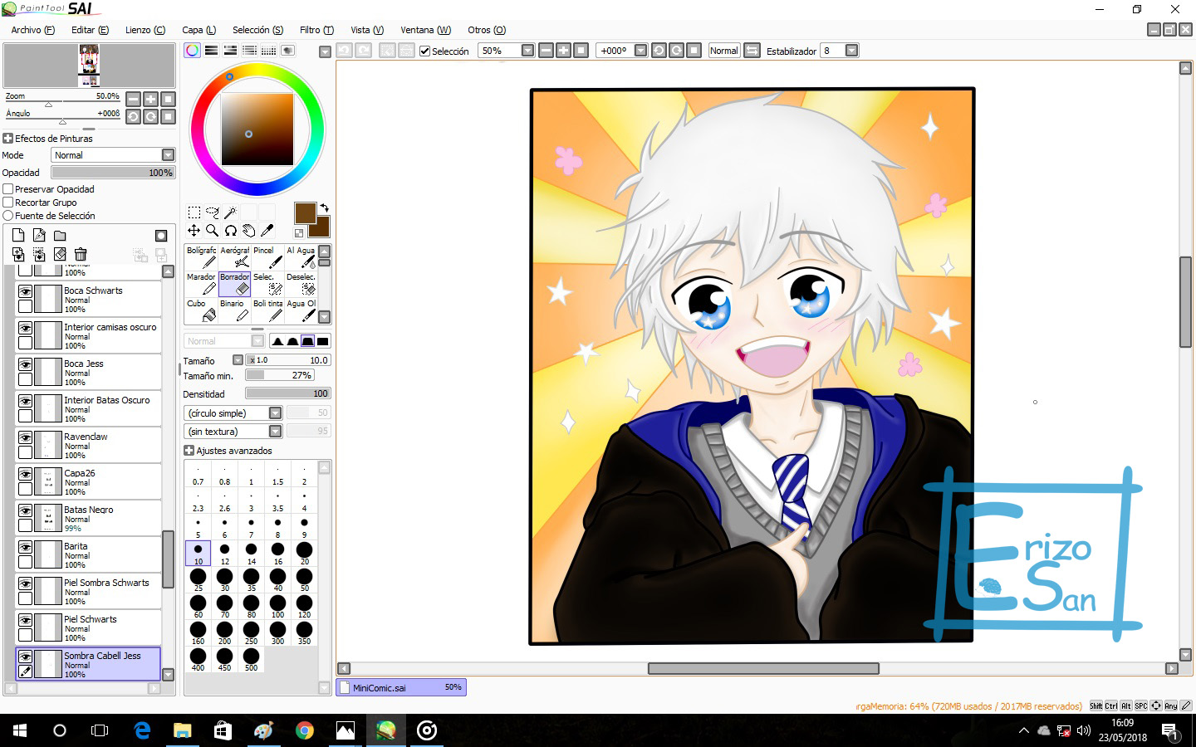Select the Interior camisas oscuro layer
Image resolution: width=1196 pixels, height=747 pixels.
tap(88, 336)
